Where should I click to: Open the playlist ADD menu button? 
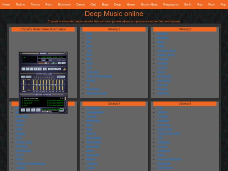(x=23, y=110)
